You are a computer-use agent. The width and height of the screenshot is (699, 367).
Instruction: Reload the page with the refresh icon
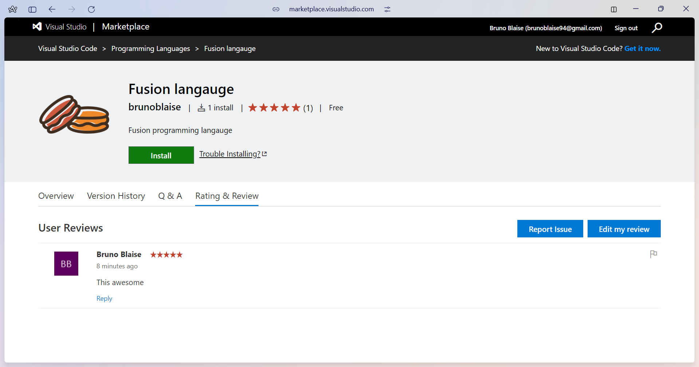[x=91, y=9]
